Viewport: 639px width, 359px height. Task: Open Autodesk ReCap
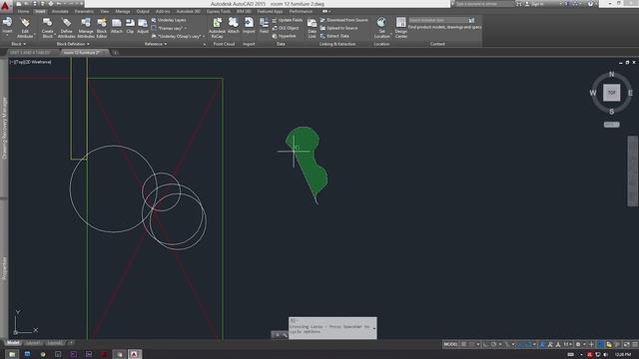[217, 27]
